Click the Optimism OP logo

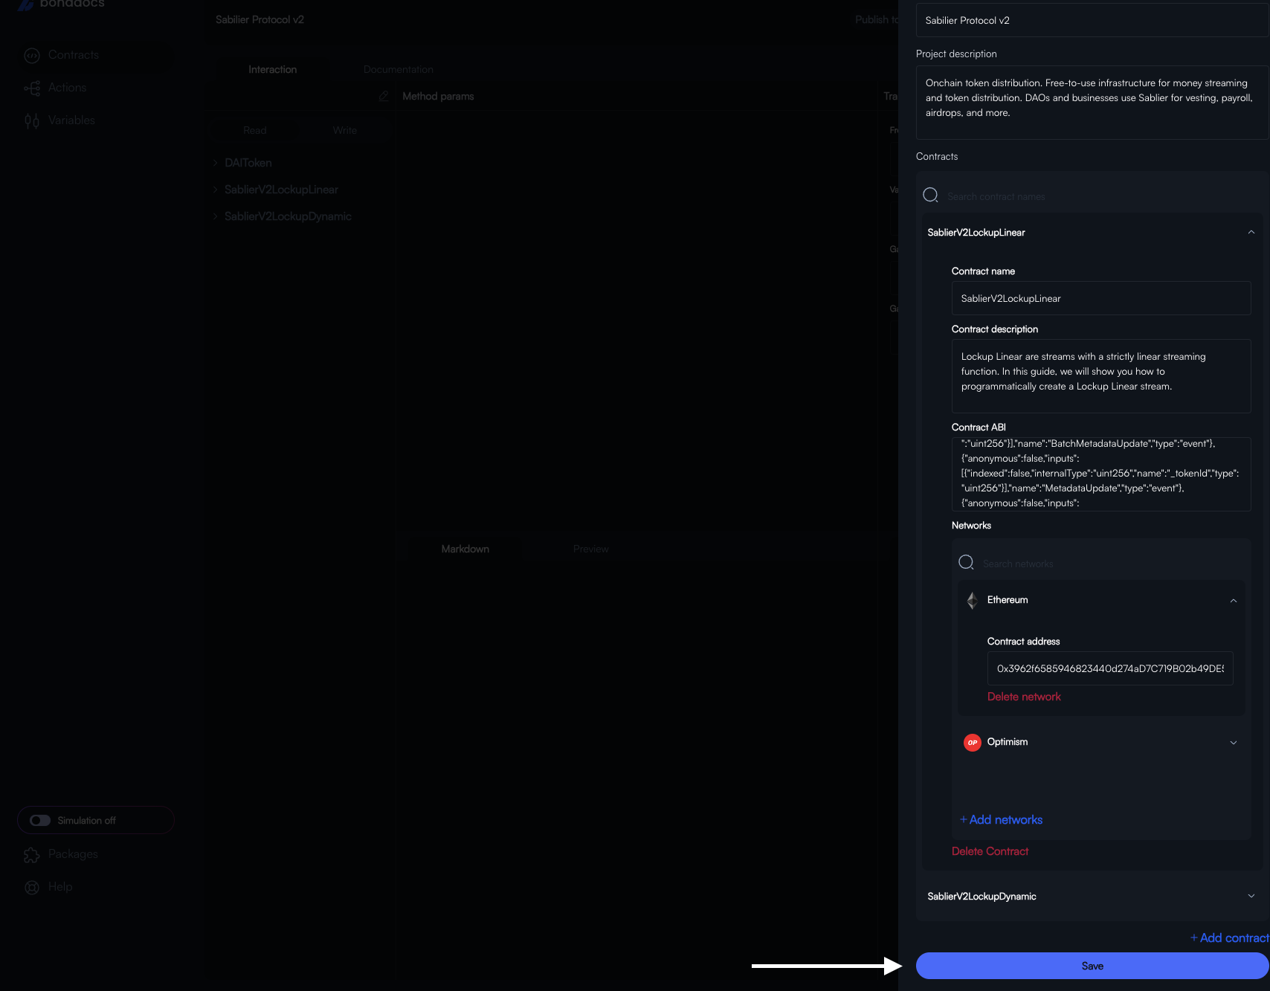point(972,743)
